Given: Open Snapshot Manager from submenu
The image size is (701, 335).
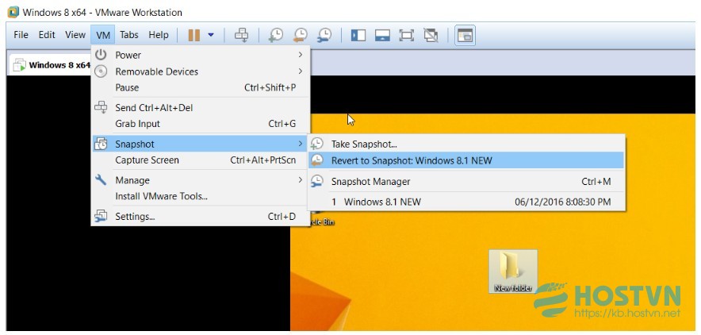Looking at the screenshot, I should (465, 182).
